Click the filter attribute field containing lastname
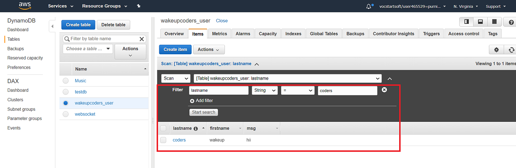The width and height of the screenshot is (516, 168). (219, 90)
